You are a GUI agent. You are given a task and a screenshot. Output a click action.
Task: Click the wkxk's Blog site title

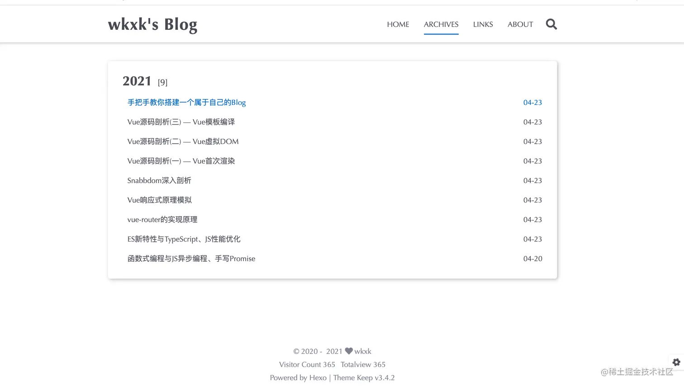tap(152, 24)
